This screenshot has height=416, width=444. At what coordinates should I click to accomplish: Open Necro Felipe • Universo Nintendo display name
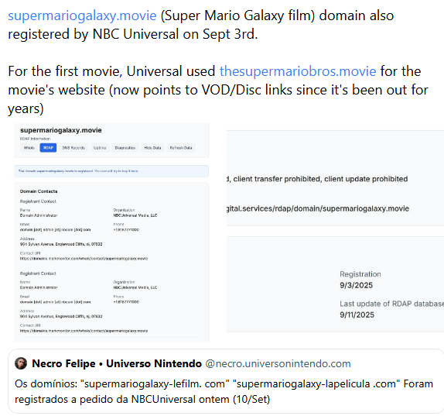point(117,363)
